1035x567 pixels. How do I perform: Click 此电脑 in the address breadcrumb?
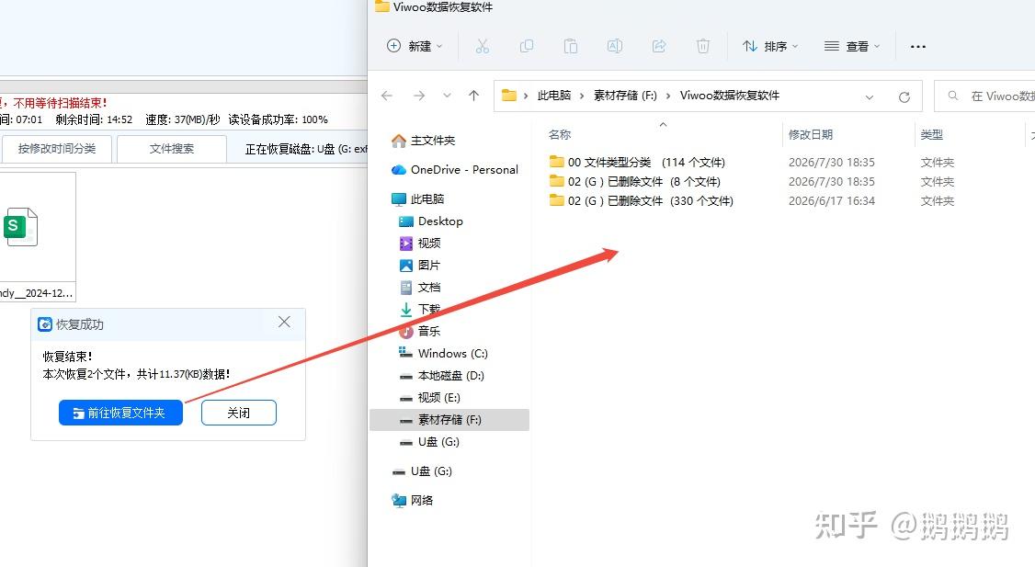[x=553, y=96]
